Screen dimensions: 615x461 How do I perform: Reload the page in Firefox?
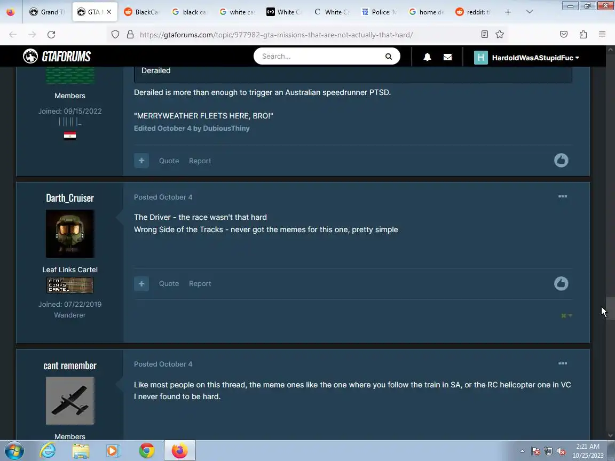[51, 35]
